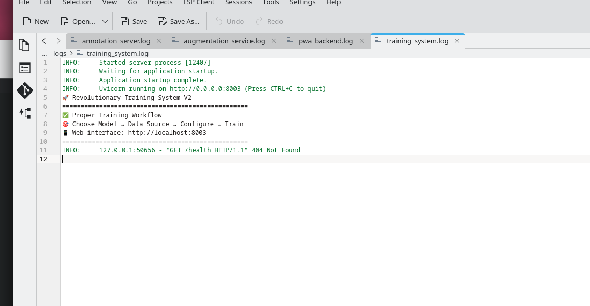The height and width of the screenshot is (306, 590).
Task: Place cursor on empty line 12
Action: click(x=325, y=159)
